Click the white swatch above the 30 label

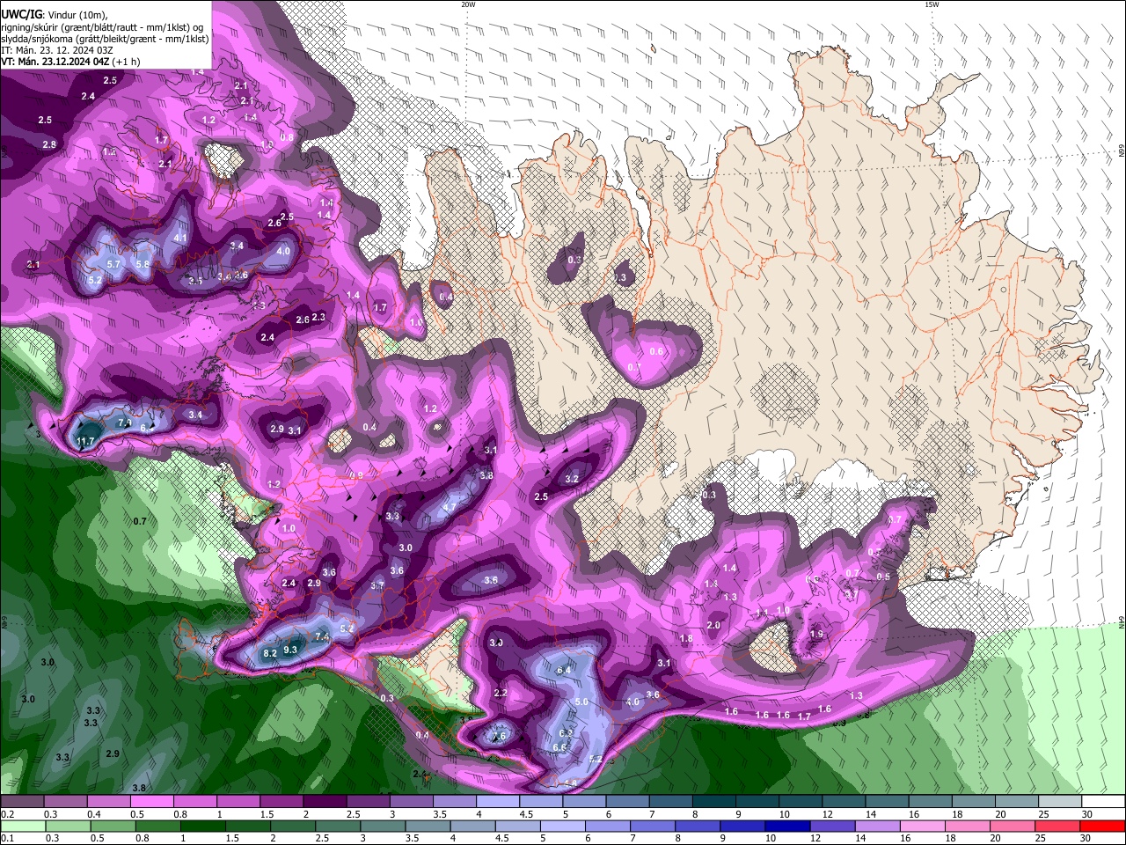(x=1103, y=802)
